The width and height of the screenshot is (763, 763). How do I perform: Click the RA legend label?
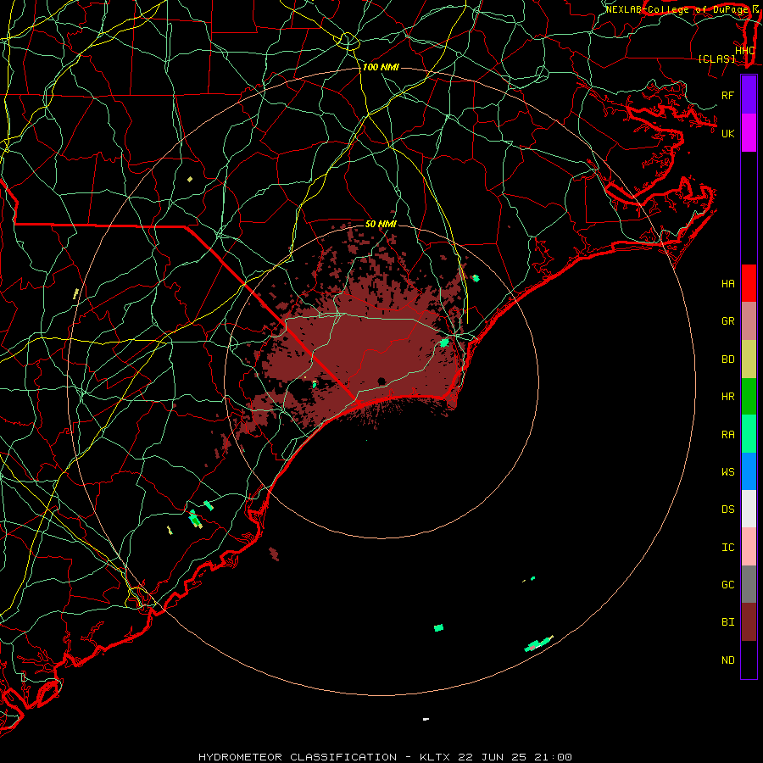(x=727, y=435)
